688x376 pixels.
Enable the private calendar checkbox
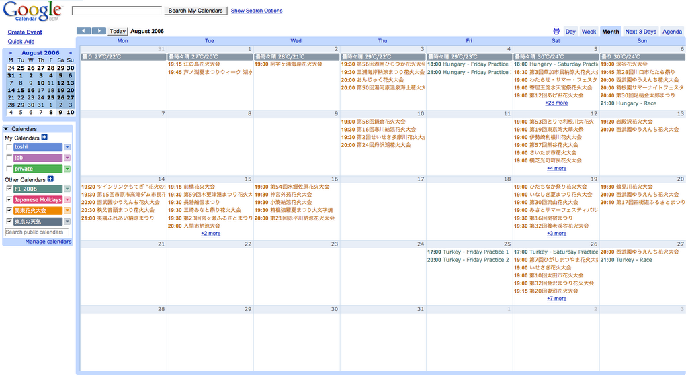point(9,169)
